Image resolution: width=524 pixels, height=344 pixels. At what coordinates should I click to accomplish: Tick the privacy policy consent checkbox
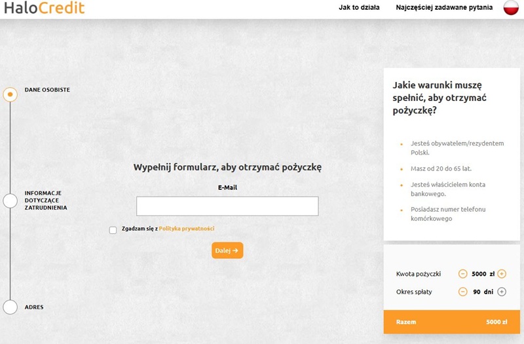113,230
